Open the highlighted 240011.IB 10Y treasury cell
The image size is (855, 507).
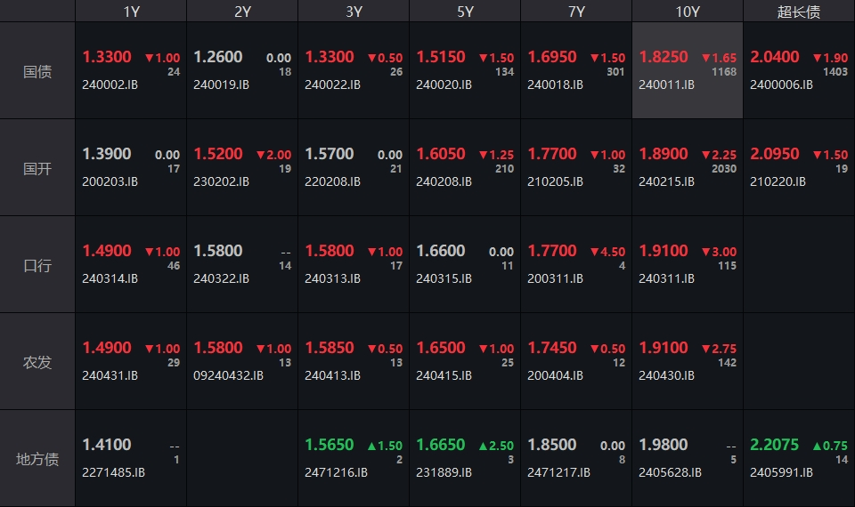(x=687, y=71)
